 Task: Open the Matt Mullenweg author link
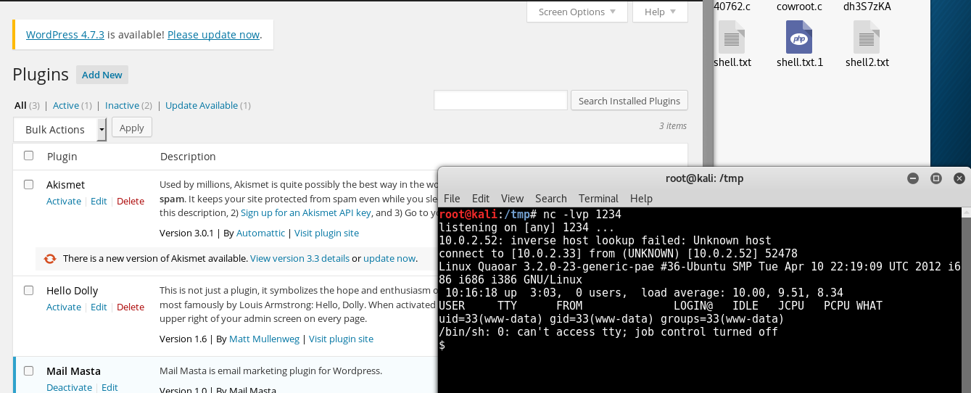[x=265, y=339]
